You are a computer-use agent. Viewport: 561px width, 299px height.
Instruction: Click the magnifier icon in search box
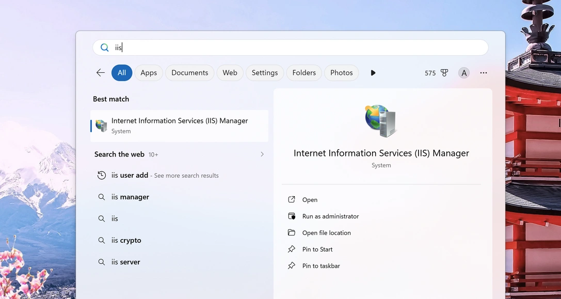click(x=104, y=48)
